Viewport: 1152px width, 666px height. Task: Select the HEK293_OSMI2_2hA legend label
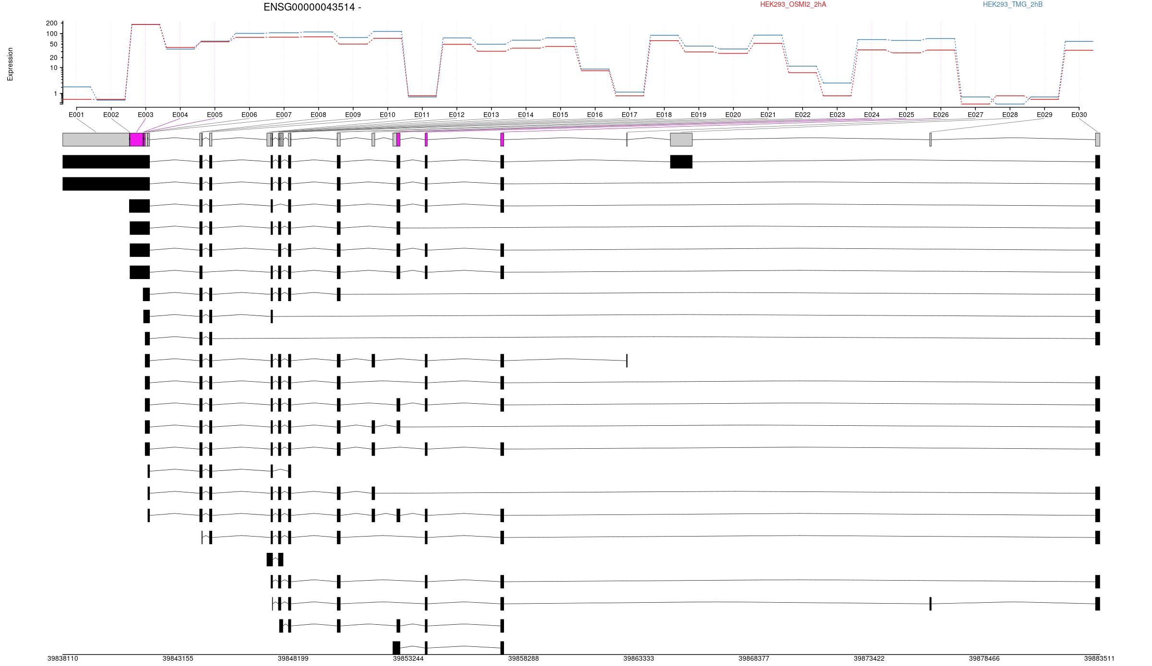(793, 4)
